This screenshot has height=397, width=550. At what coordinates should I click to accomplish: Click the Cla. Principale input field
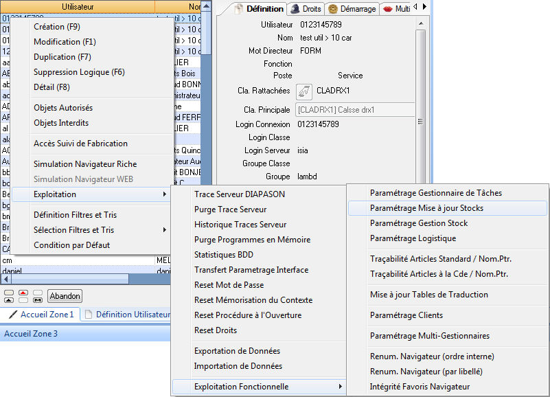355,110
